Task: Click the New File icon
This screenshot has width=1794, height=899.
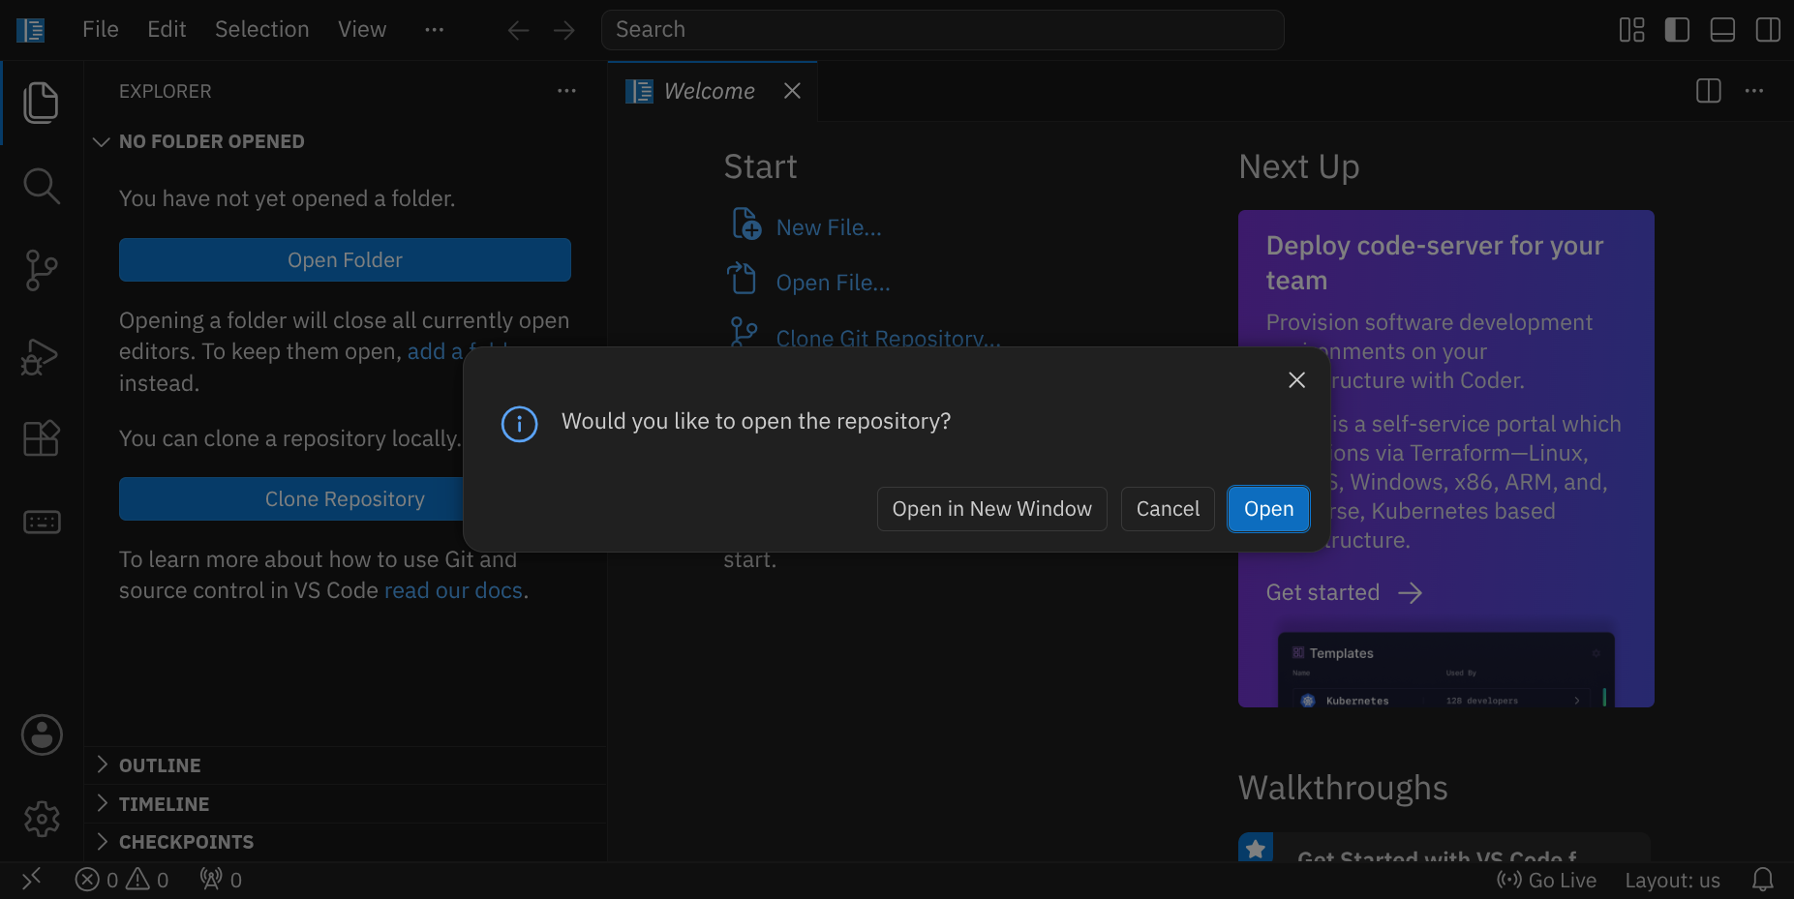Action: (745, 224)
